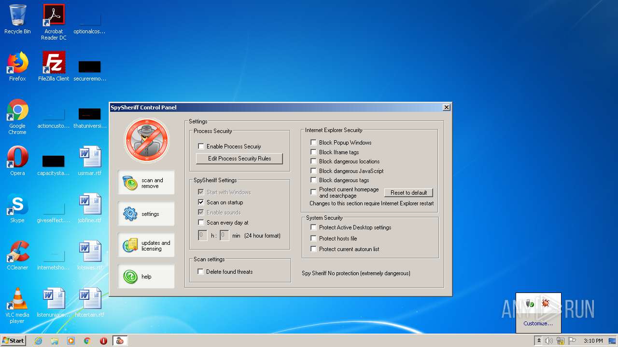The height and width of the screenshot is (347, 618).
Task: Check Delete found threats
Action: (200, 272)
